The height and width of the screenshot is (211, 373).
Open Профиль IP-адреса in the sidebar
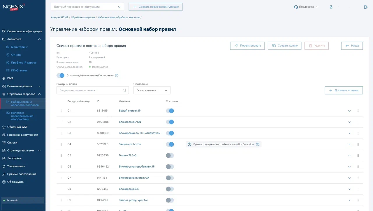pyautogui.click(x=20, y=62)
